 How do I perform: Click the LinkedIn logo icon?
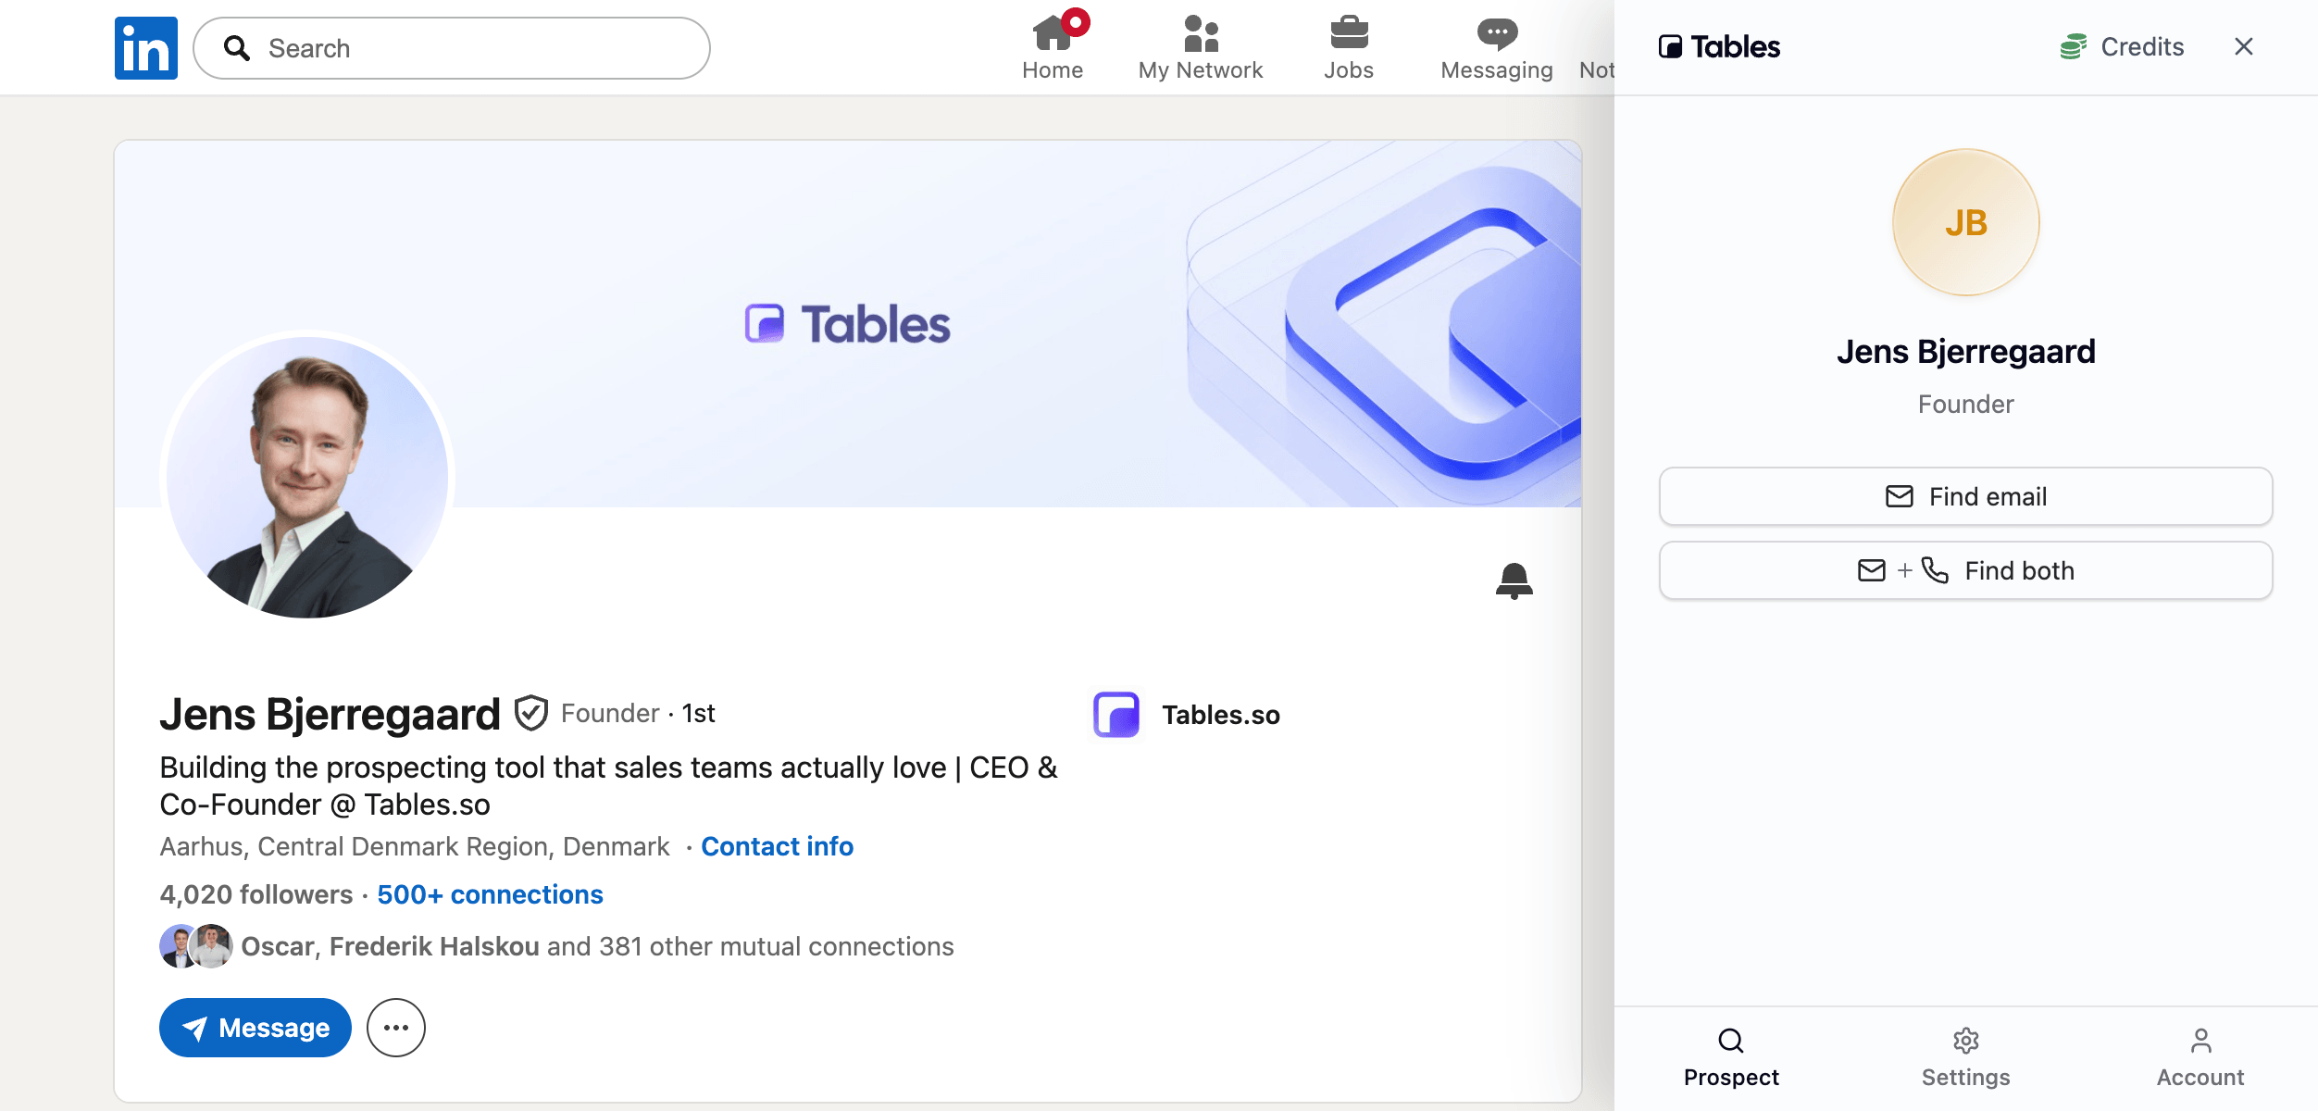(146, 48)
